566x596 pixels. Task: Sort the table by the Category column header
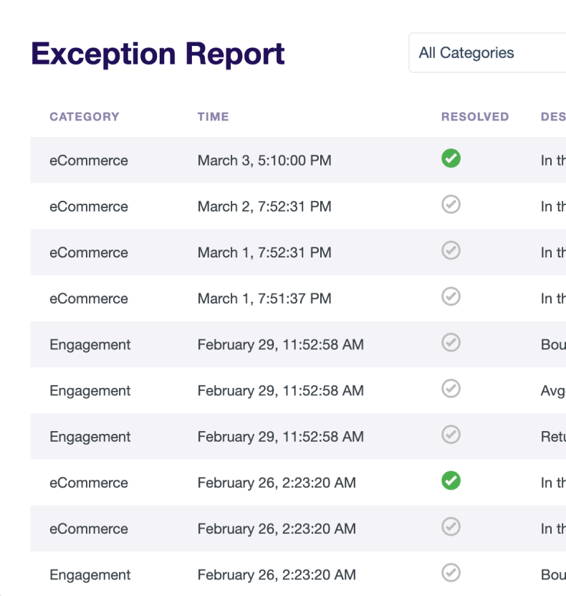click(x=85, y=117)
